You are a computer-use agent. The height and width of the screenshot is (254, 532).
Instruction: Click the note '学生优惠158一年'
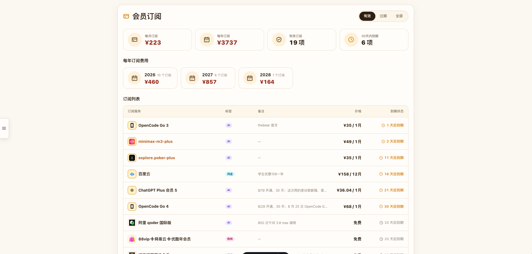point(271,174)
